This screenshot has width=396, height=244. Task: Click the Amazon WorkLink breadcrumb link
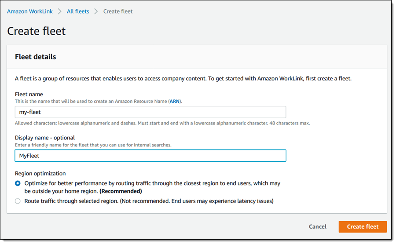29,11
